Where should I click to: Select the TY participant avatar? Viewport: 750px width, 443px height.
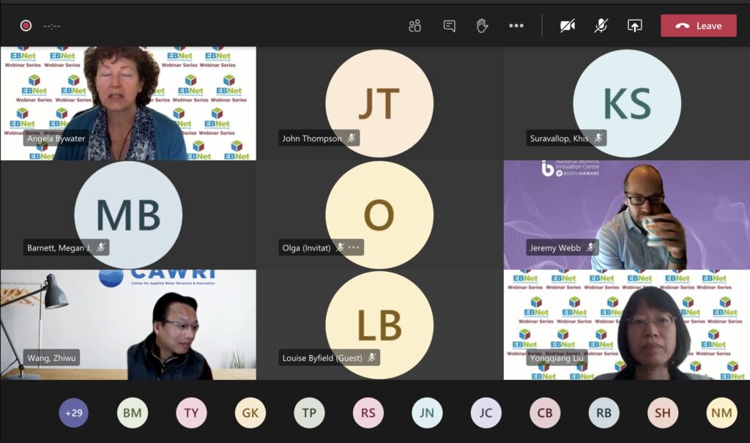click(191, 412)
